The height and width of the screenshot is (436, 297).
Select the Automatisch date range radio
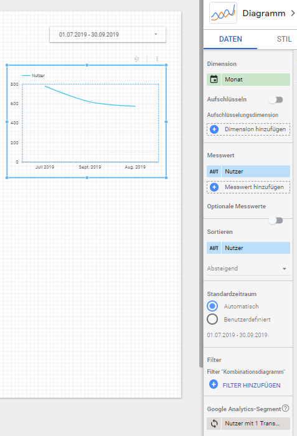pos(212,306)
